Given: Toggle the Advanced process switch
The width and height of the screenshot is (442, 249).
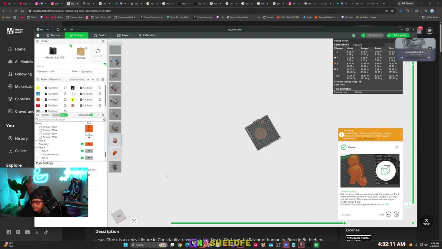Looking at the screenshot, I should [92, 115].
